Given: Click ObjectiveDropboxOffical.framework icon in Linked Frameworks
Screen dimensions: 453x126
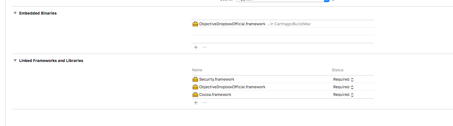Looking at the screenshot, I should tap(195, 87).
